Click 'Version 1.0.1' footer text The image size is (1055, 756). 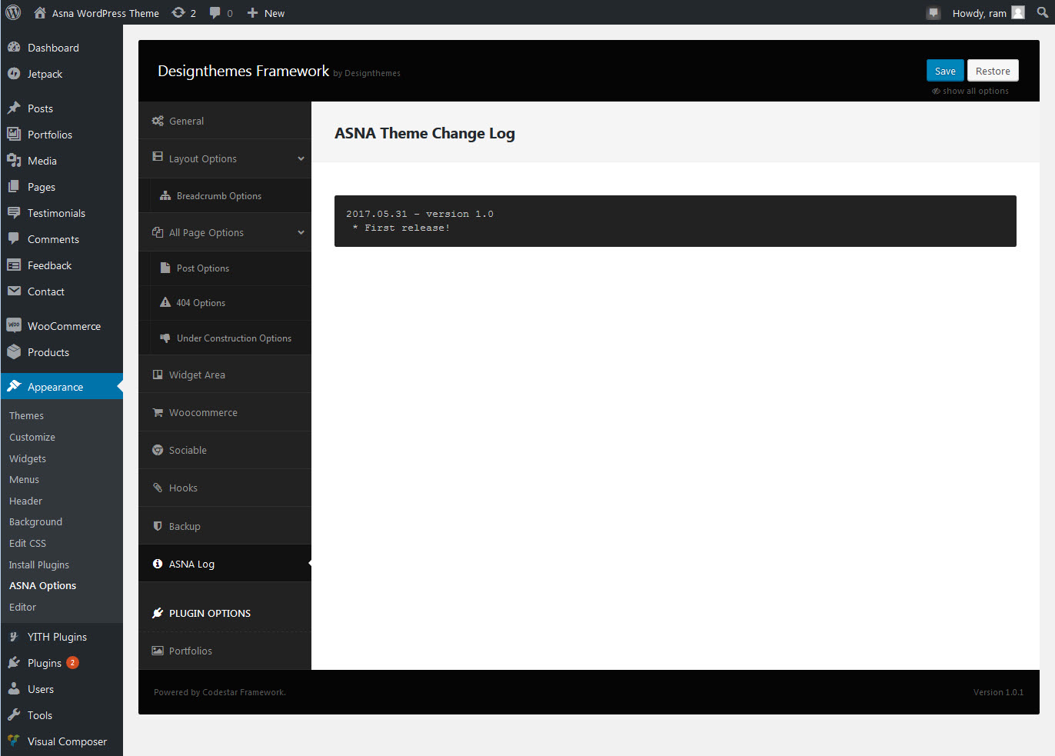click(998, 692)
